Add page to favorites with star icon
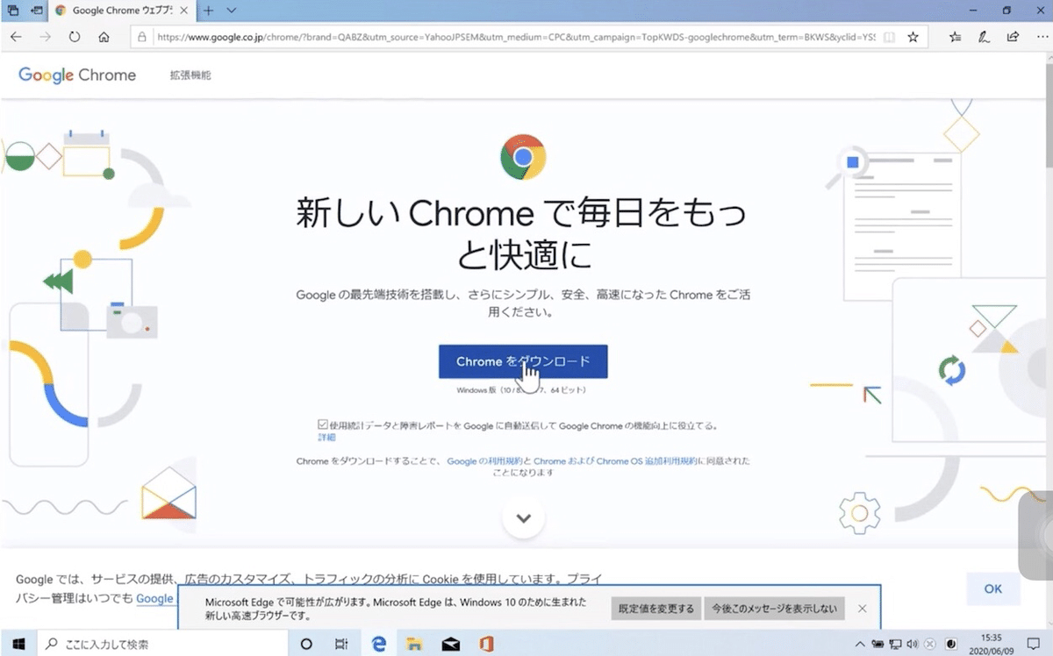The width and height of the screenshot is (1053, 656). point(913,37)
